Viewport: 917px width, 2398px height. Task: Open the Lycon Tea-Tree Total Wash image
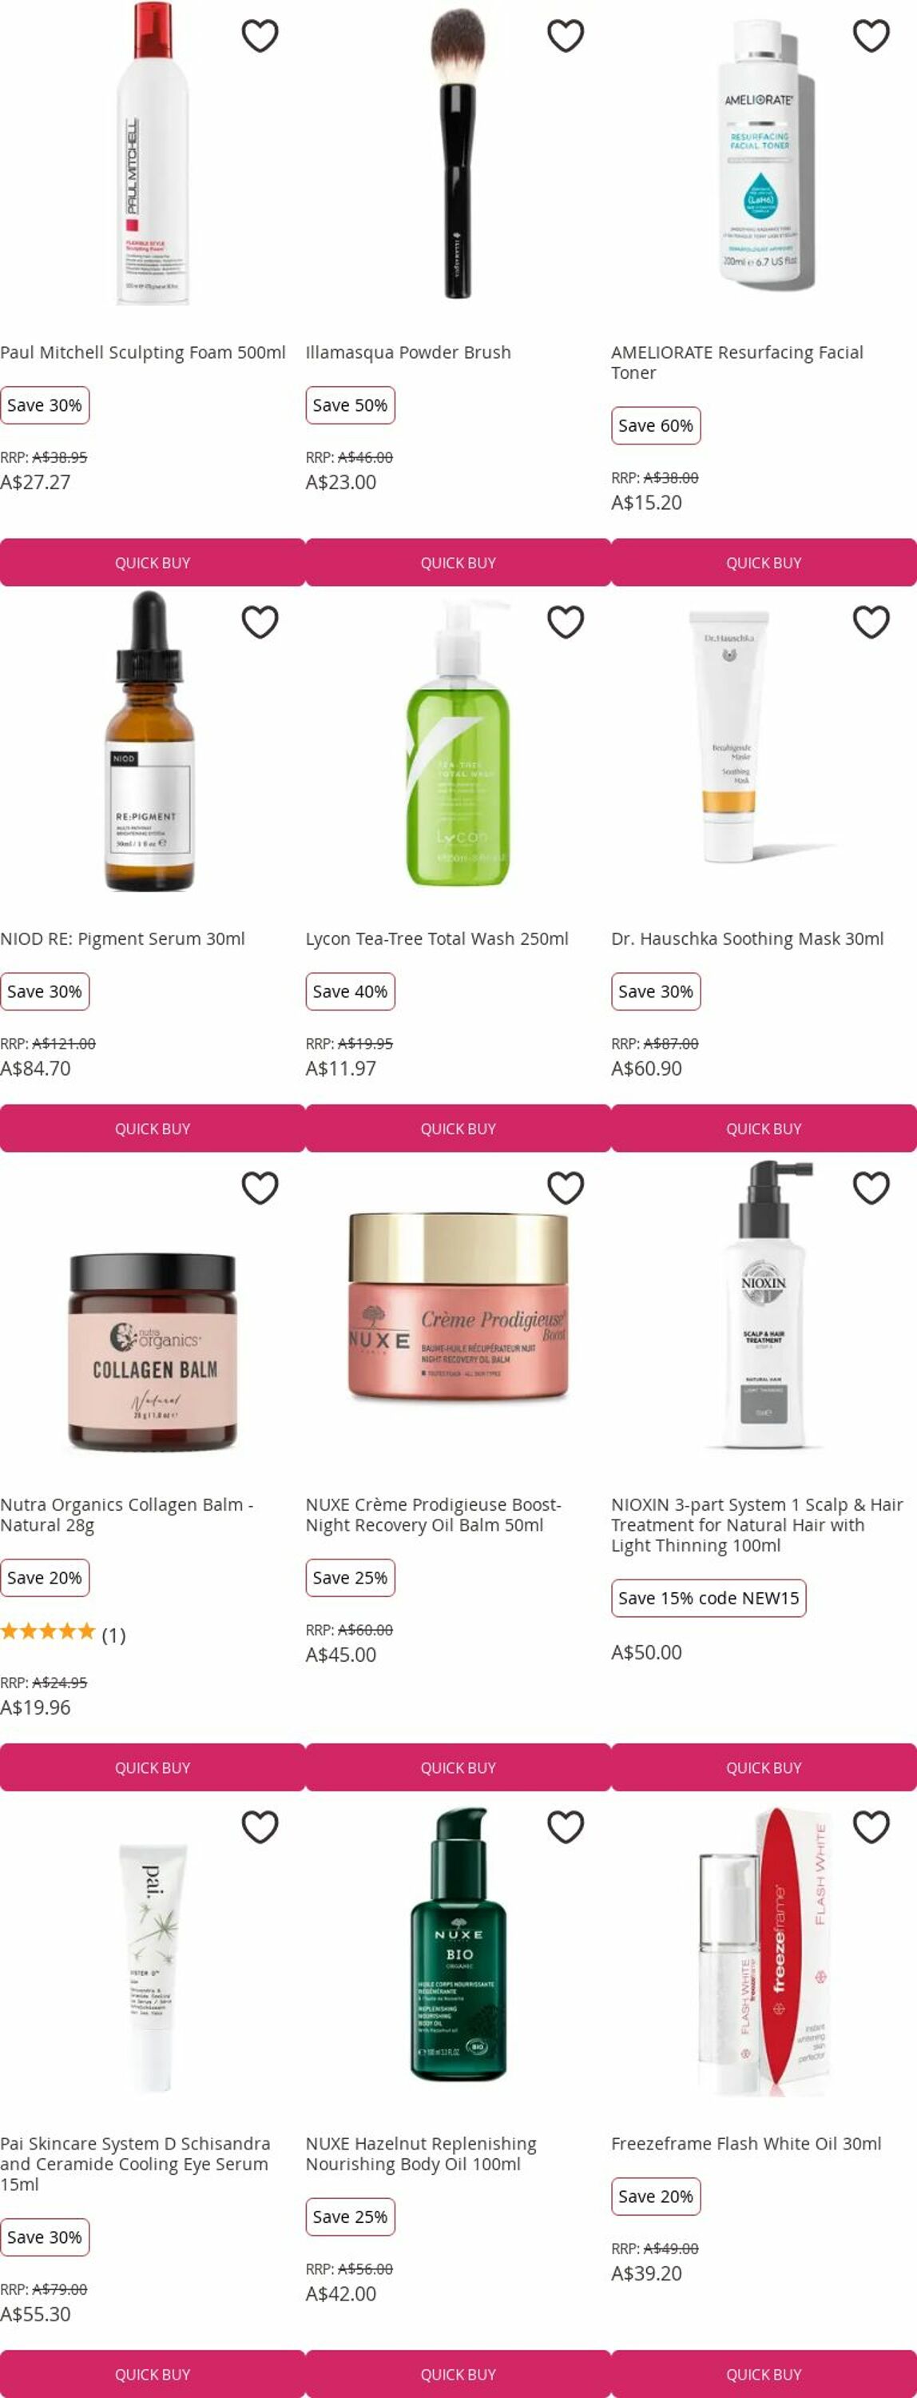[458, 744]
